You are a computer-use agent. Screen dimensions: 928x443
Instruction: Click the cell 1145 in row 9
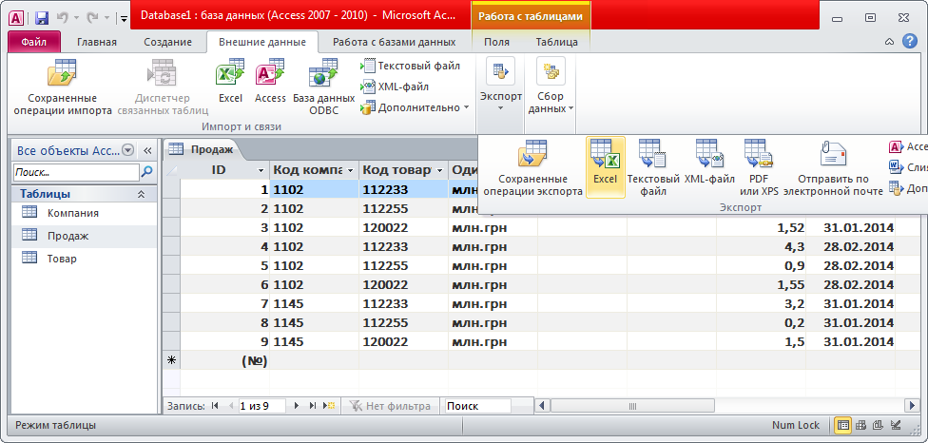(x=315, y=341)
